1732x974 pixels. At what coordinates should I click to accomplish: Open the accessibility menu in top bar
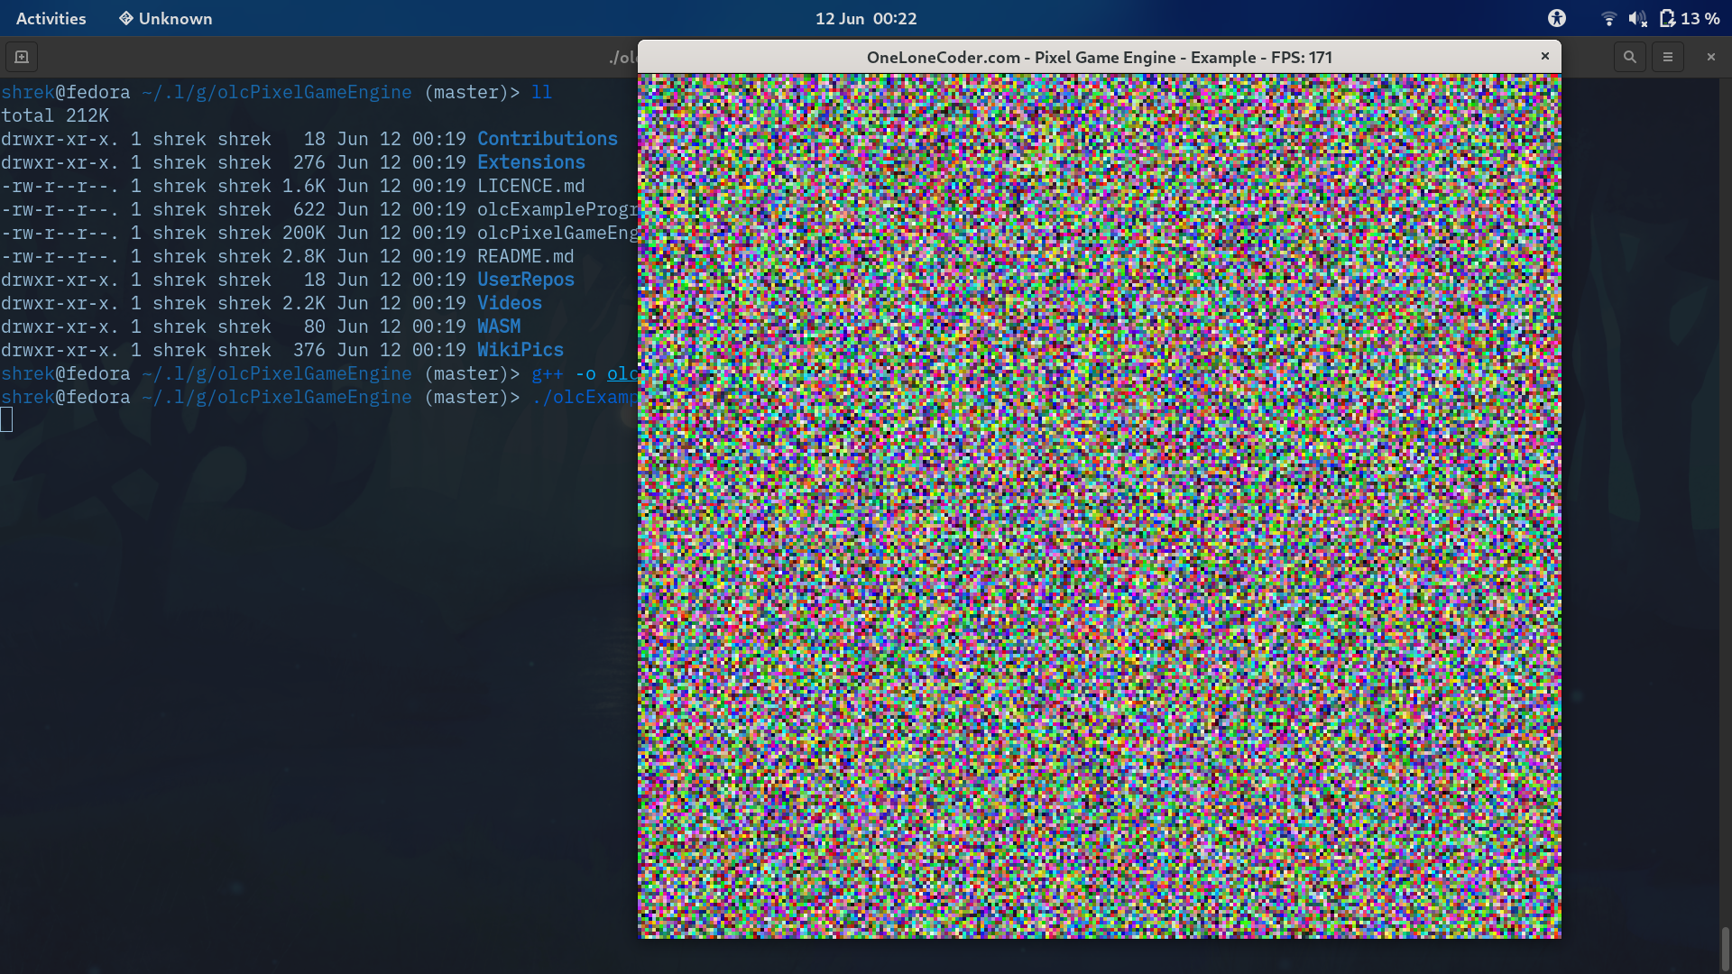point(1557,18)
